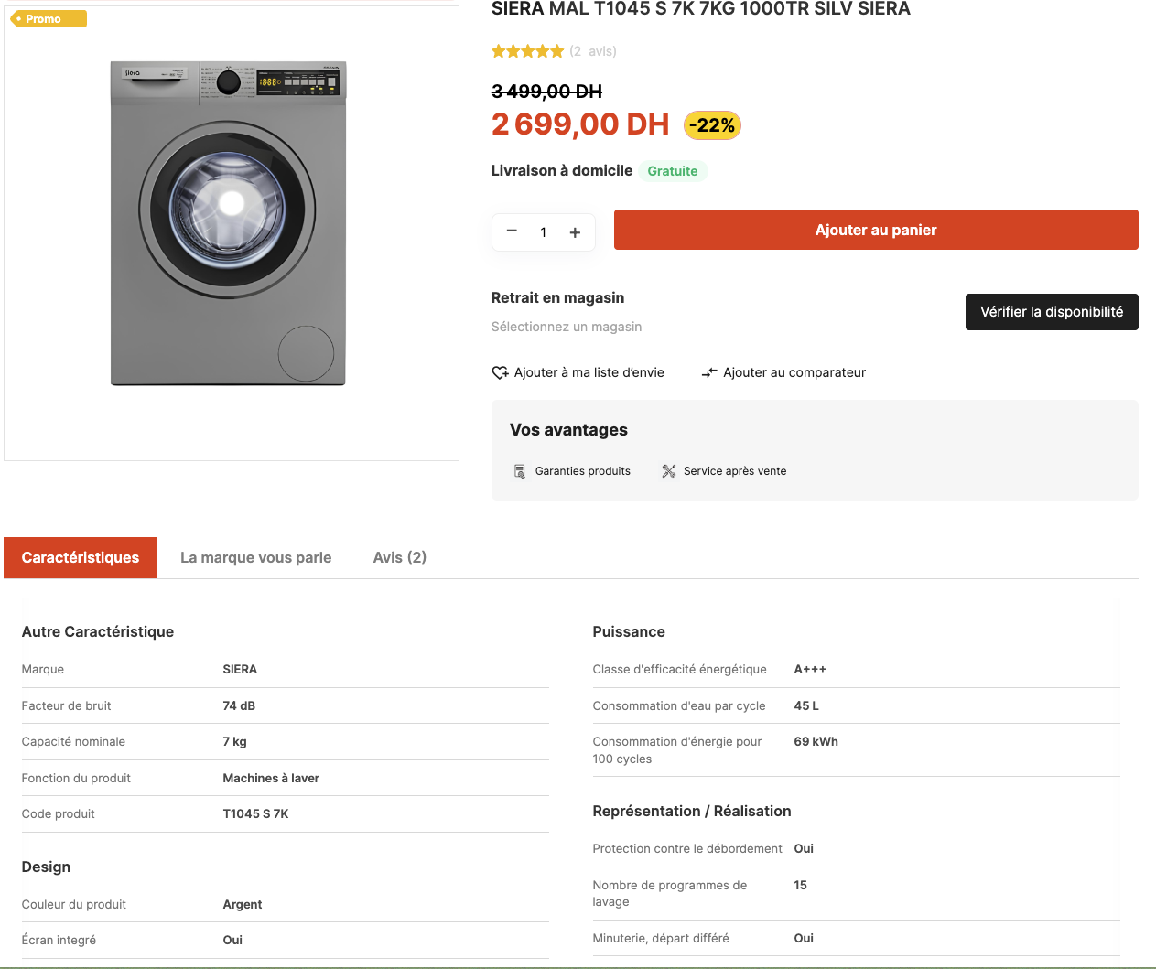Click heart icon for wishlist
This screenshot has height=969, width=1156.
coord(500,372)
